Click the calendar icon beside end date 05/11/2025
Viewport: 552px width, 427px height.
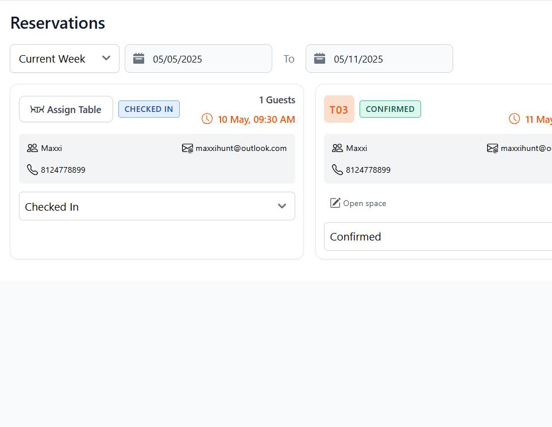click(320, 59)
